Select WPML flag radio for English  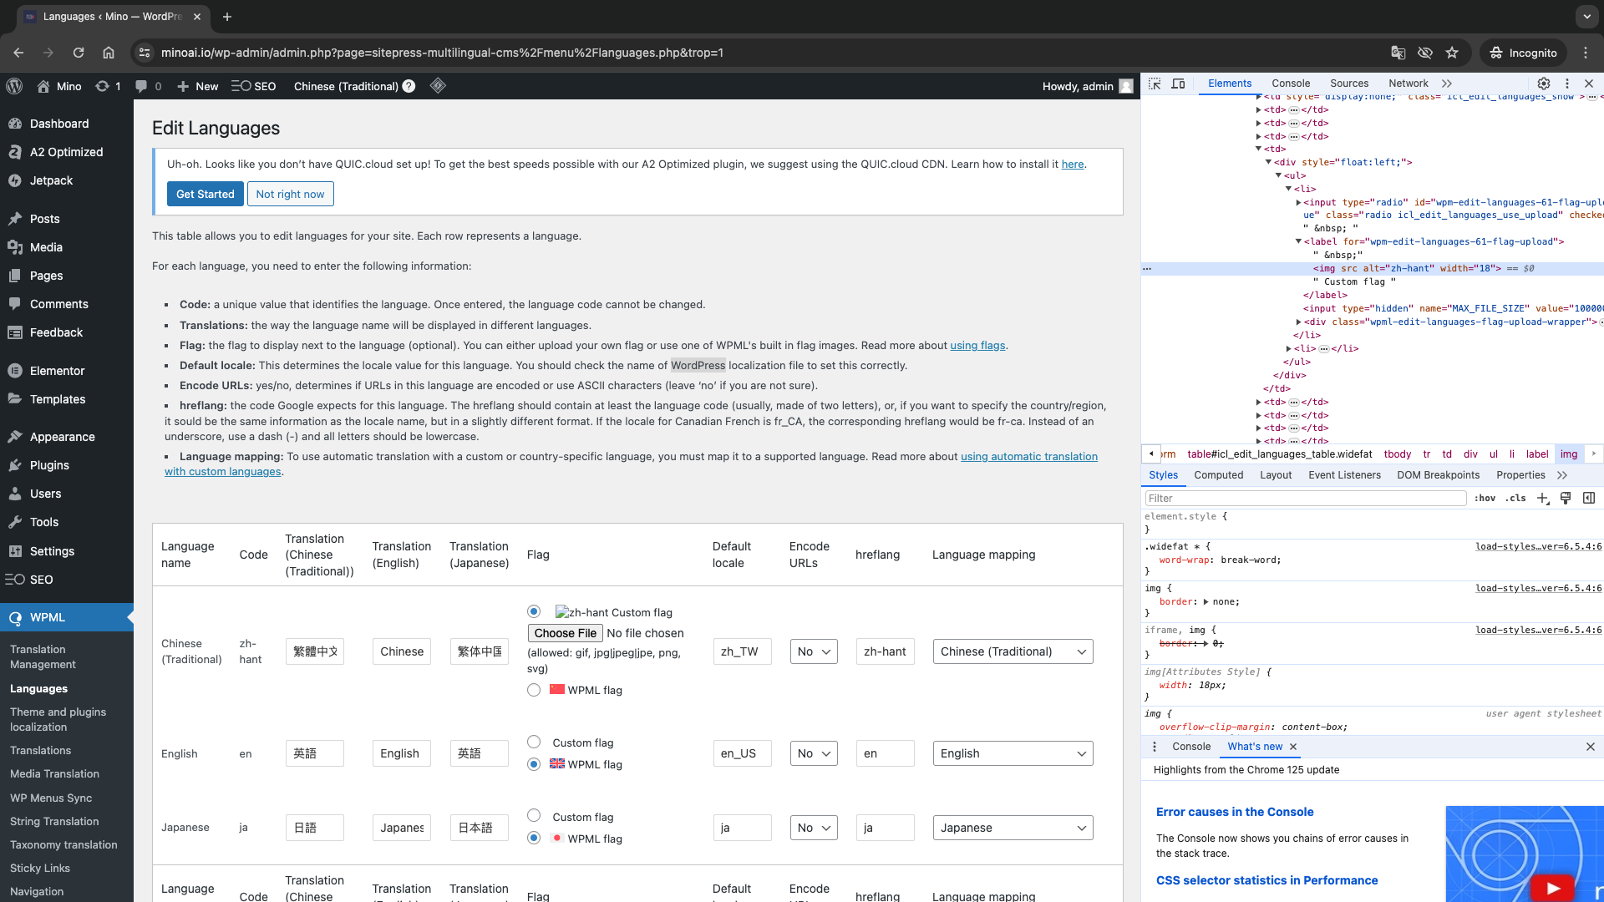[534, 764]
